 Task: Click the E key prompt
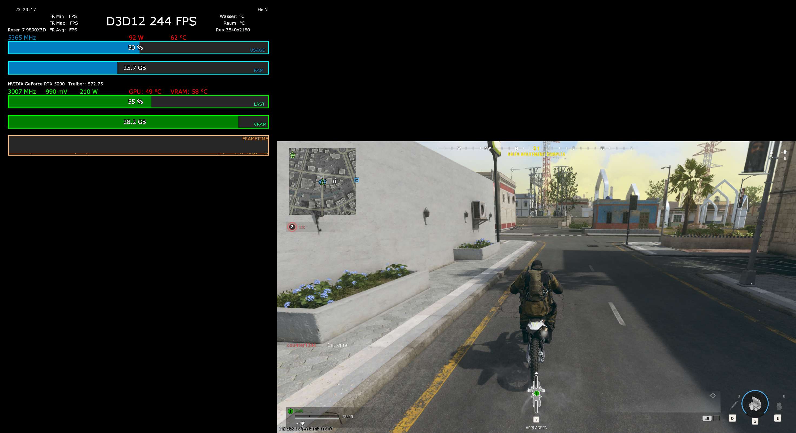click(x=777, y=418)
